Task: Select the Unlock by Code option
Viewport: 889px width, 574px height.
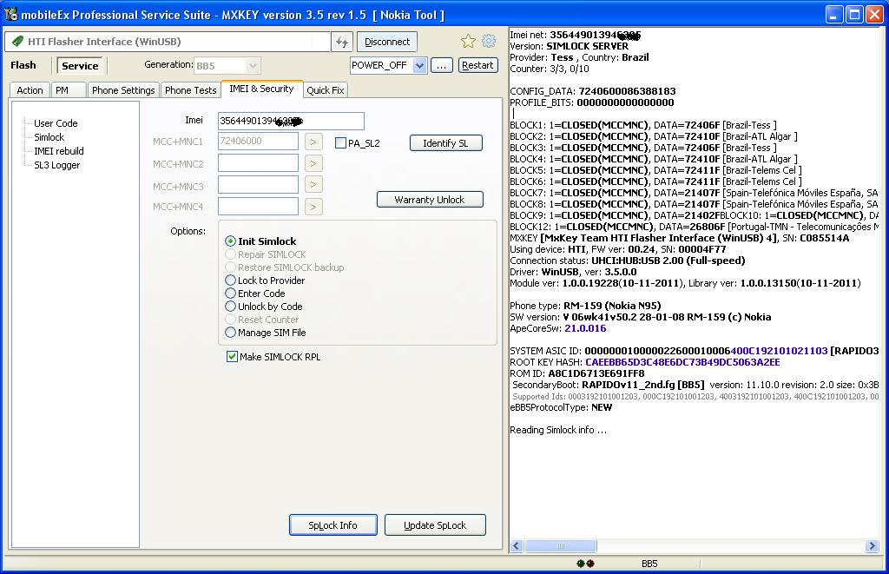Action: tap(264, 307)
